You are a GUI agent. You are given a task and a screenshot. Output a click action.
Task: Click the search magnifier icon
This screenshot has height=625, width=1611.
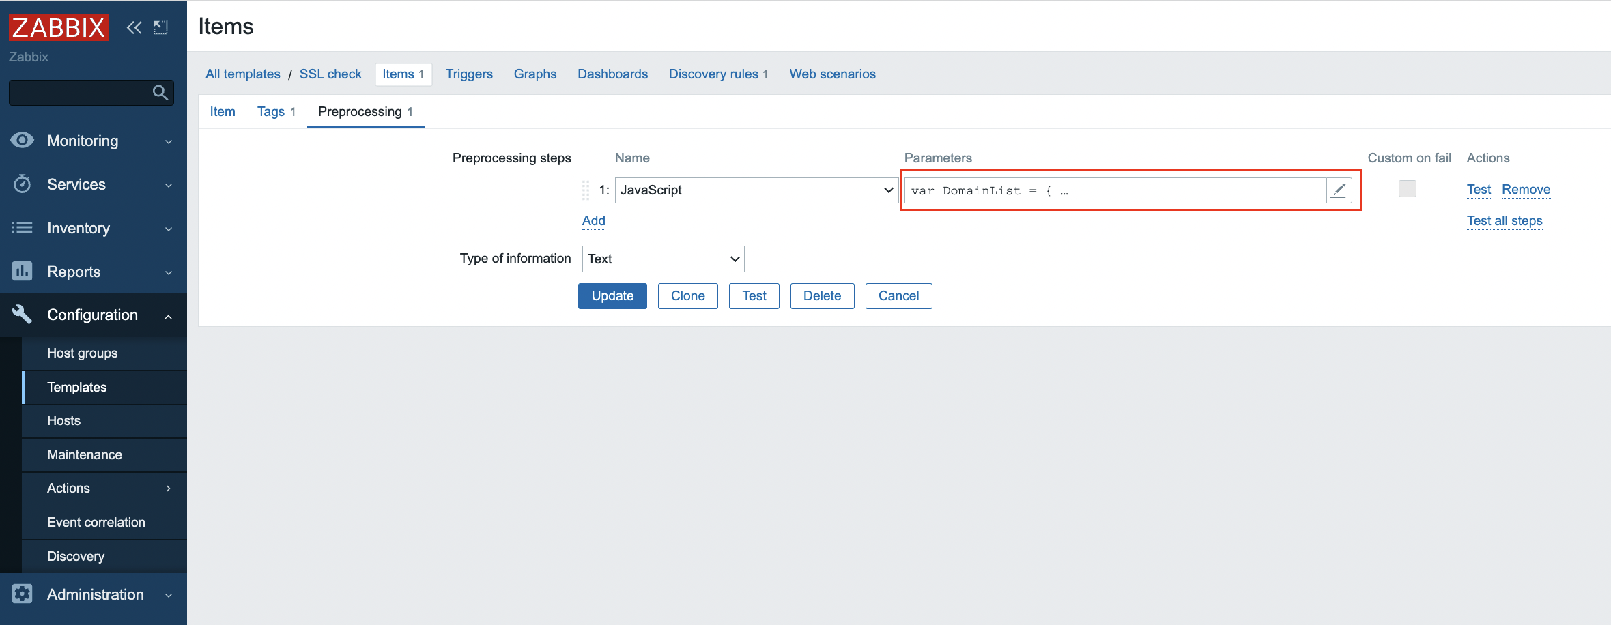click(x=160, y=93)
